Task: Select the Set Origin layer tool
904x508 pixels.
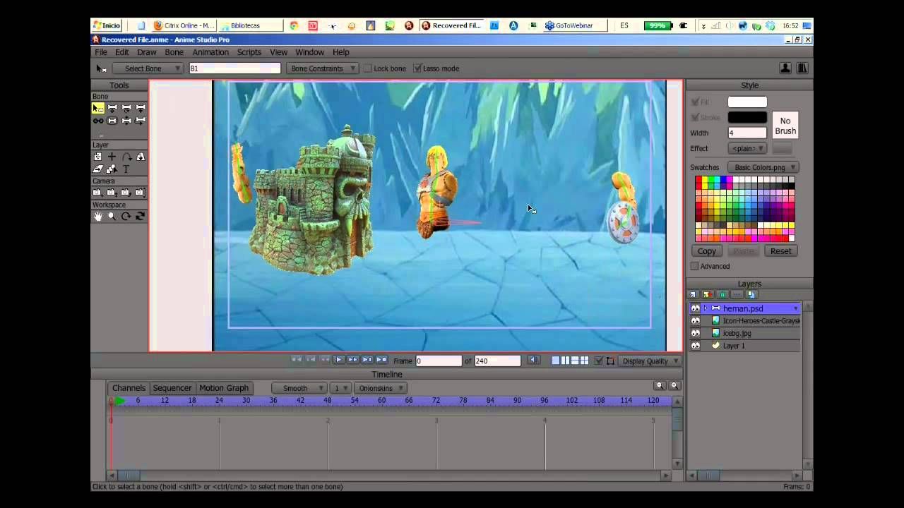Action: (x=98, y=157)
